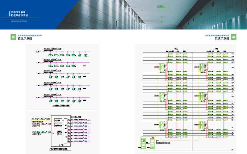Image resolution: width=247 pixels, height=154 pixels.
Task: Select the 20J-PD1 distribution box symbol
Action: click(x=161, y=68)
